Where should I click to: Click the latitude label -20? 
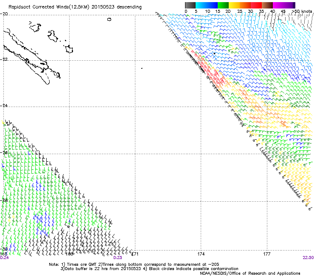(x=4, y=14)
